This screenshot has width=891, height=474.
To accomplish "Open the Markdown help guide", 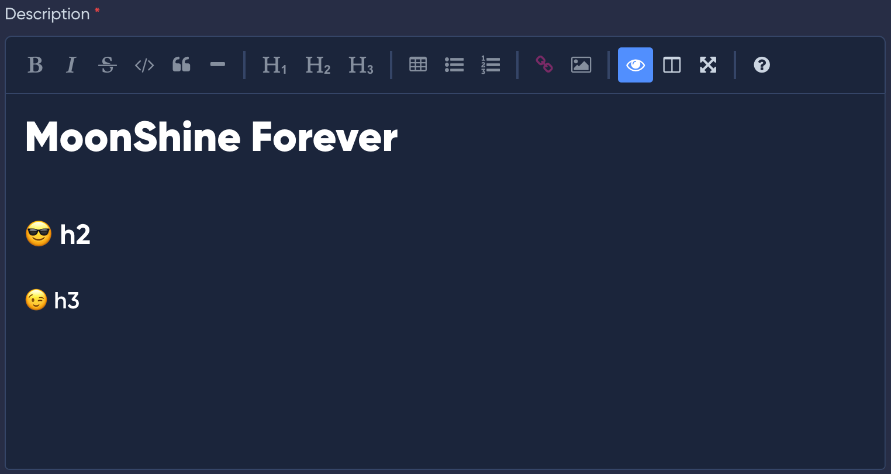I will [762, 65].
